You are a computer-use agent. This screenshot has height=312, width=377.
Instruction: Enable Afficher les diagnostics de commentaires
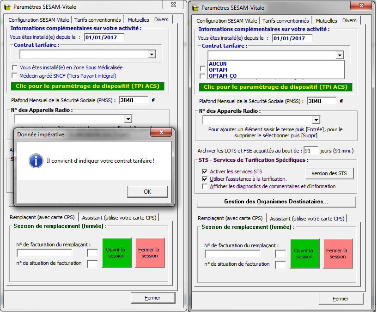[205, 186]
